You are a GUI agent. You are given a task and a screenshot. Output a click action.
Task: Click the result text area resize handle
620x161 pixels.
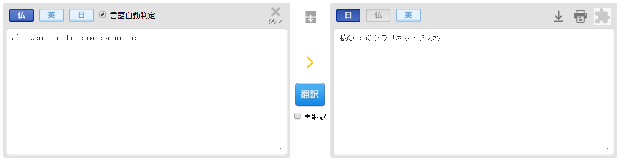coord(607,148)
